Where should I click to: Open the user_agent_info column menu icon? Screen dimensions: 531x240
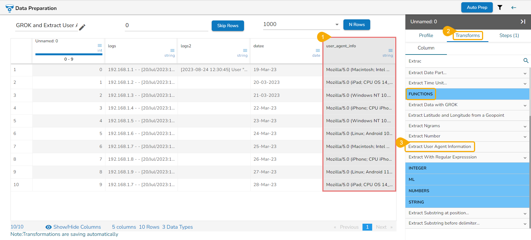(390, 50)
